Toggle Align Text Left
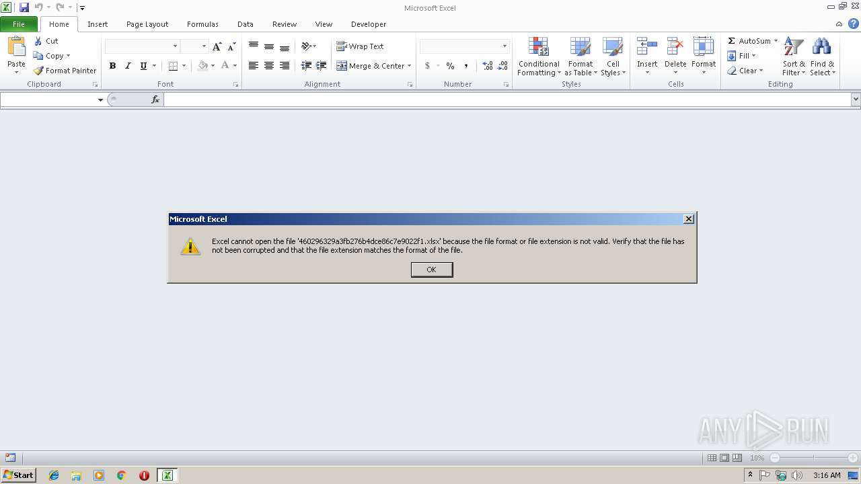The width and height of the screenshot is (861, 484). click(254, 66)
